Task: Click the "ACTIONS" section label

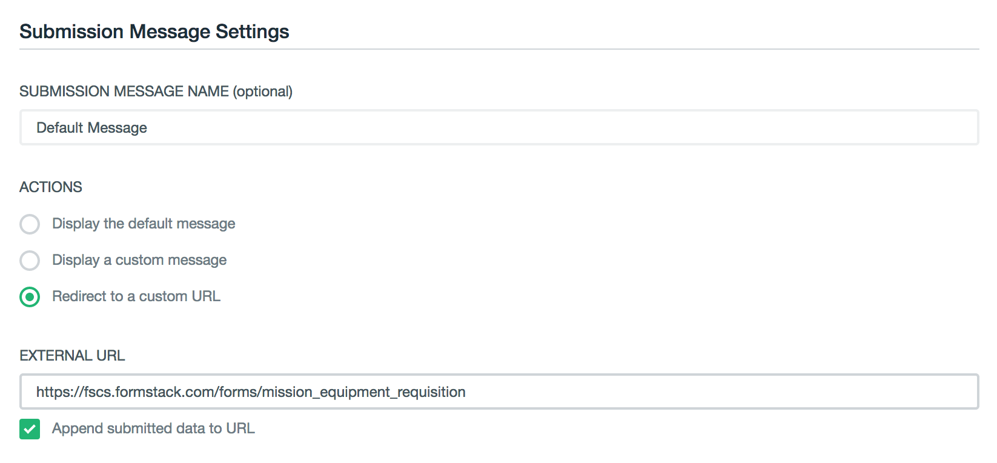Action: point(51,187)
